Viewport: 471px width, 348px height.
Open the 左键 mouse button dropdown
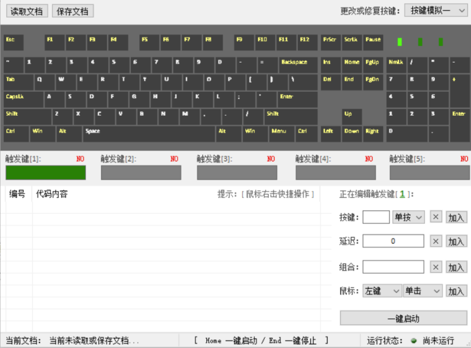click(382, 291)
